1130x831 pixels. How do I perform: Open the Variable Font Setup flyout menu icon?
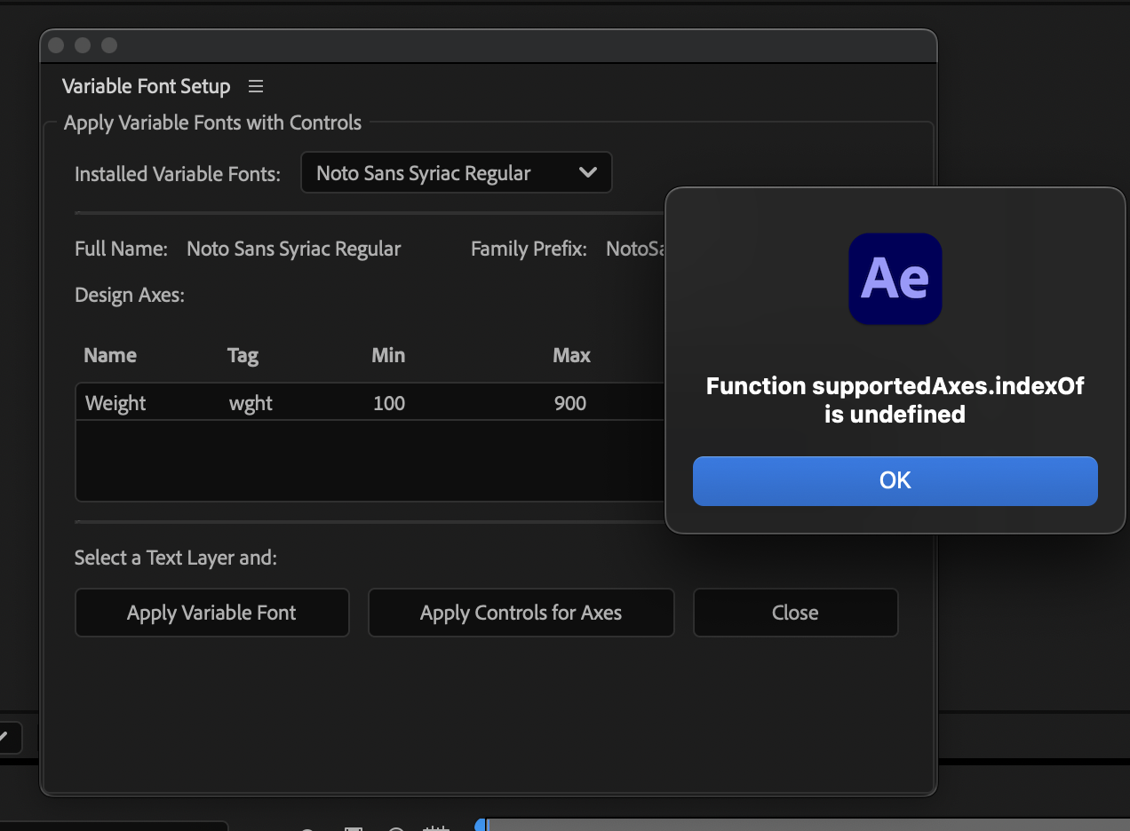[x=256, y=86]
